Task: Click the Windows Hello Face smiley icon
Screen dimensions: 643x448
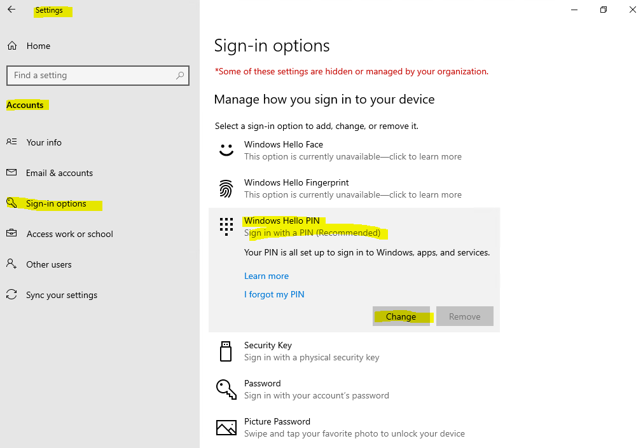Action: (226, 150)
